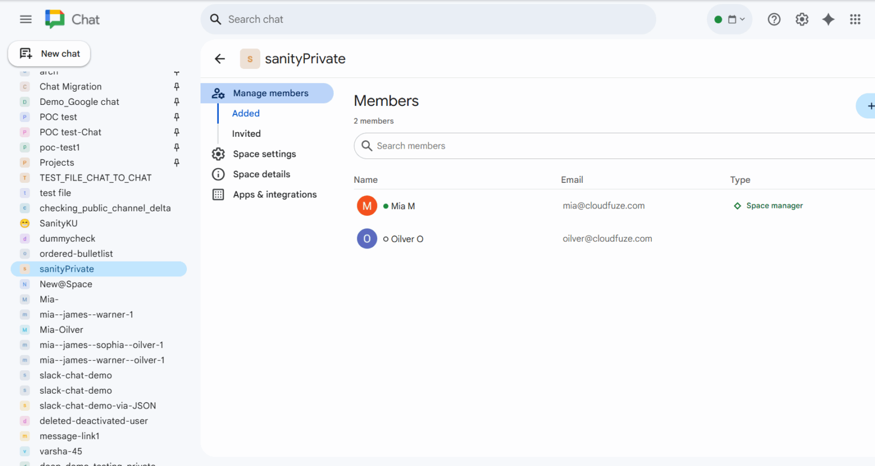
Task: Open the Settings gear
Action: [802, 19]
